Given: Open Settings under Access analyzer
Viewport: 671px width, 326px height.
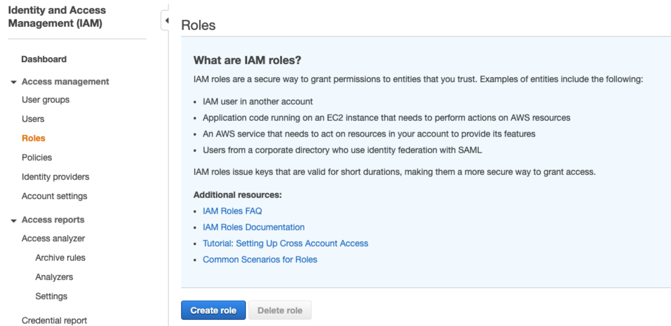Looking at the screenshot, I should 51,296.
